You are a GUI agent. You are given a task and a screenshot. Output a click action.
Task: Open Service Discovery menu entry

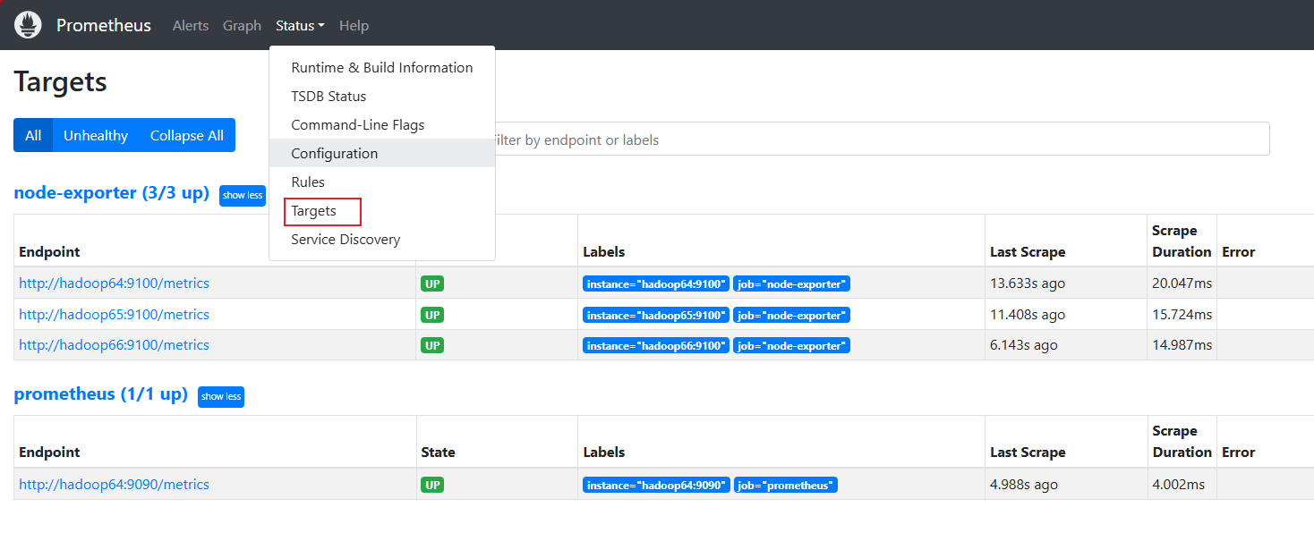pos(382,240)
